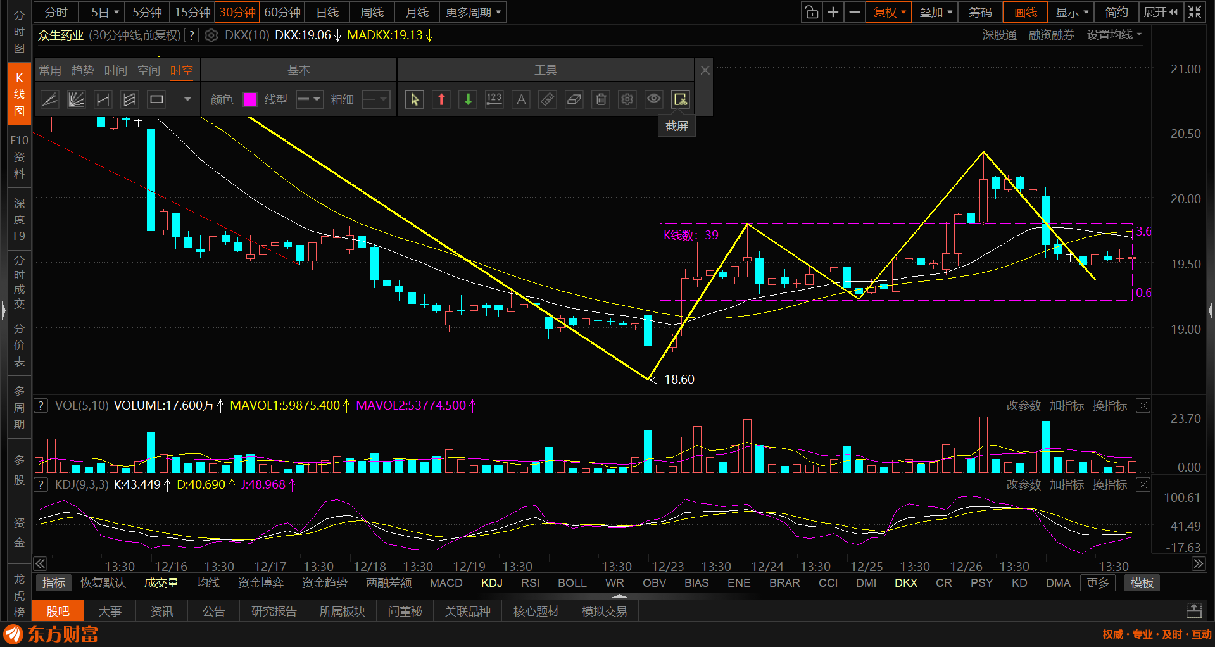The image size is (1215, 647).
Task: Toggle the 指标 indicator button
Action: tap(54, 583)
